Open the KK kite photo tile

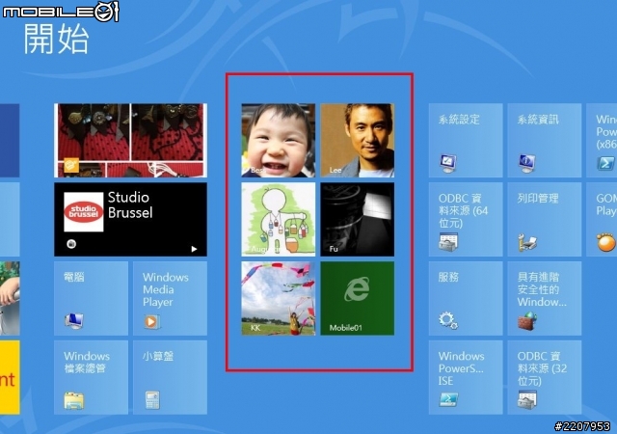(x=279, y=298)
